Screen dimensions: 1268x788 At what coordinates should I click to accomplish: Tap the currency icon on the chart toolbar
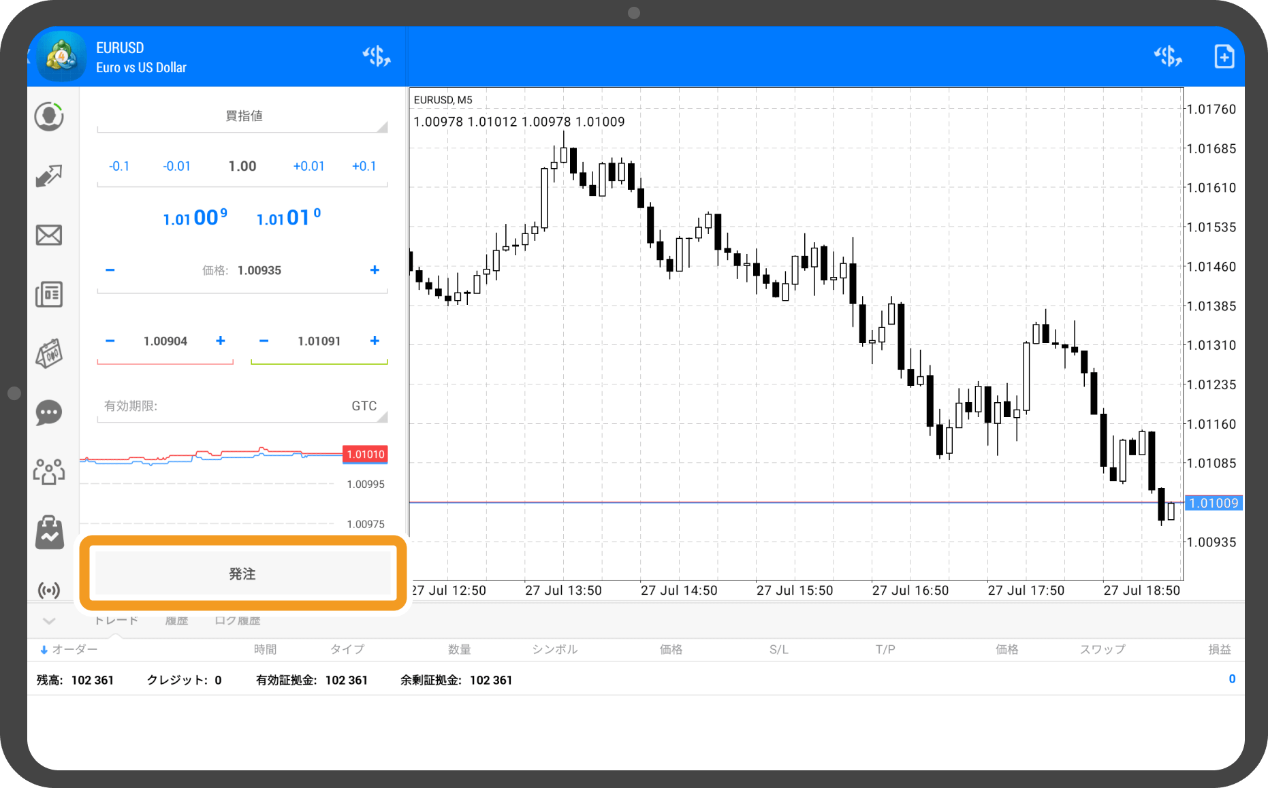[1168, 56]
